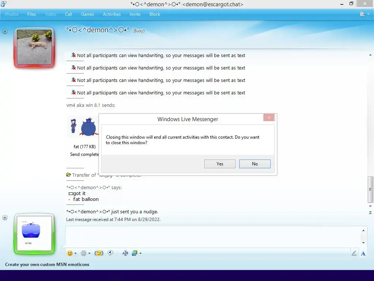
Task: Close the Windows Live Messenger dialog
Action: pos(269,117)
